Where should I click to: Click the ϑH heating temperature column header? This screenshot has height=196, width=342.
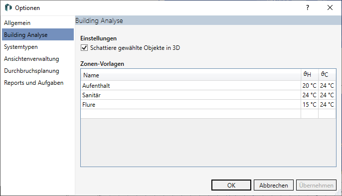pos(310,75)
